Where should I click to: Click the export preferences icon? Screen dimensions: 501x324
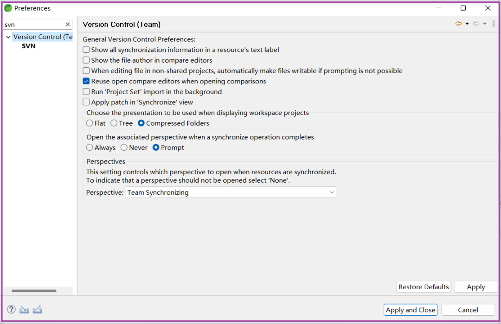pos(38,310)
